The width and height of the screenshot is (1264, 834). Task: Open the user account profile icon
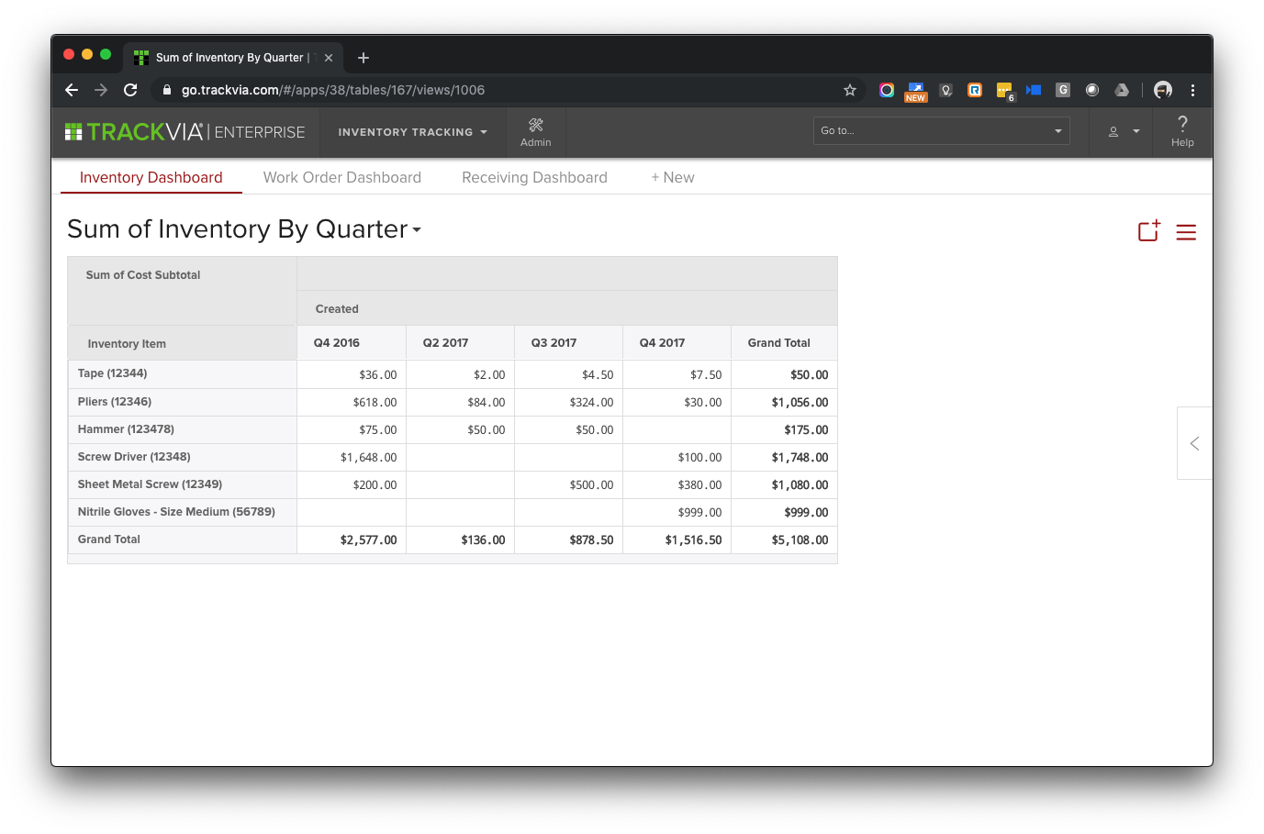pyautogui.click(x=1113, y=132)
